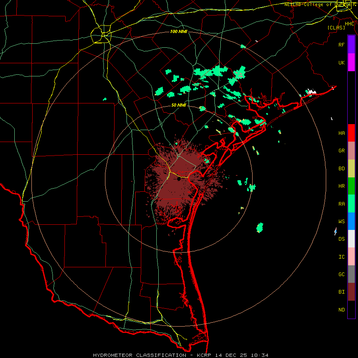Click the HR dark green legend swatch
The width and height of the screenshot is (358, 358).
pos(351,186)
